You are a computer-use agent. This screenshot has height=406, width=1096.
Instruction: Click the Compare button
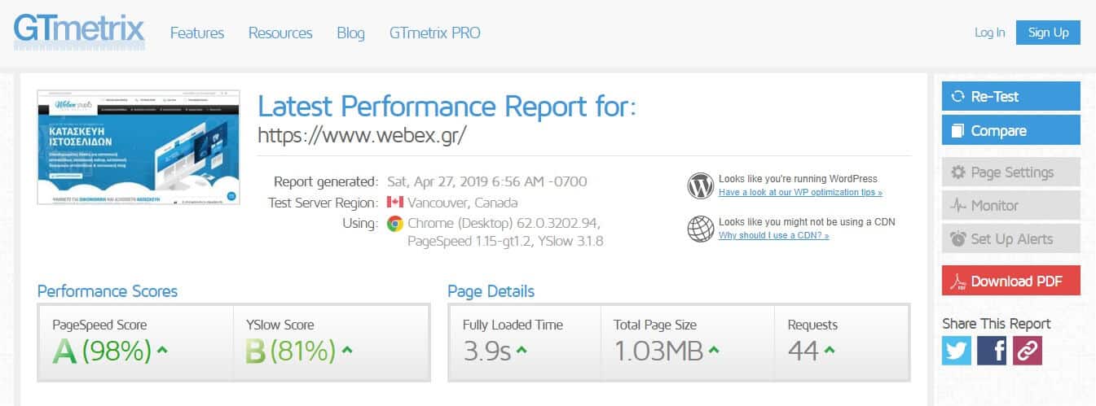[x=1010, y=130]
